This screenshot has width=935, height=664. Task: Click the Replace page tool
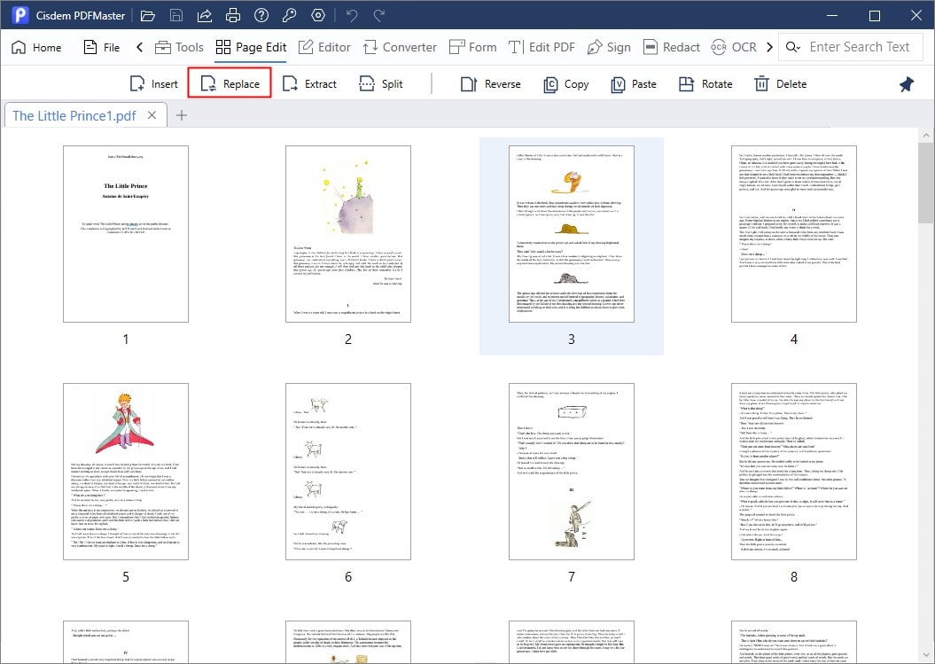click(x=230, y=84)
